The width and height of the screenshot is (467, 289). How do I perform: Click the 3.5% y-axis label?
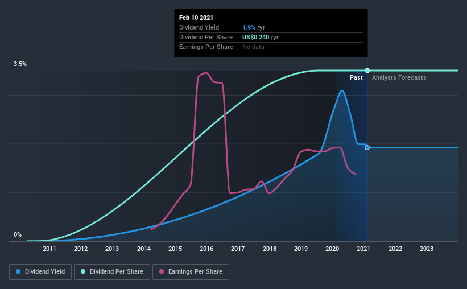coord(20,64)
